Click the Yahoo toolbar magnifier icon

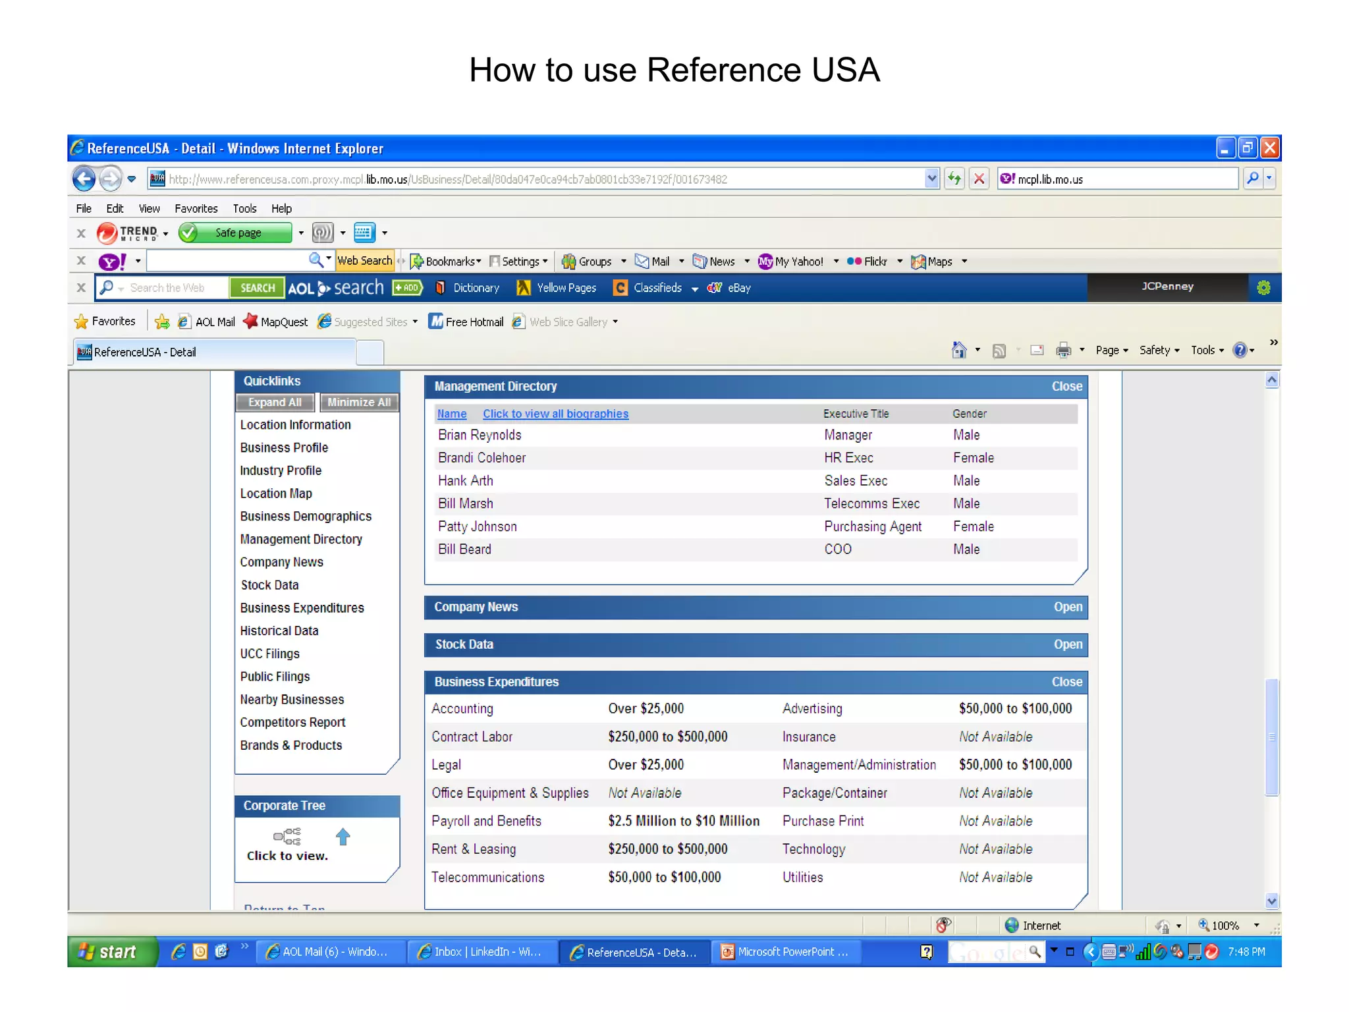pyautogui.click(x=316, y=260)
